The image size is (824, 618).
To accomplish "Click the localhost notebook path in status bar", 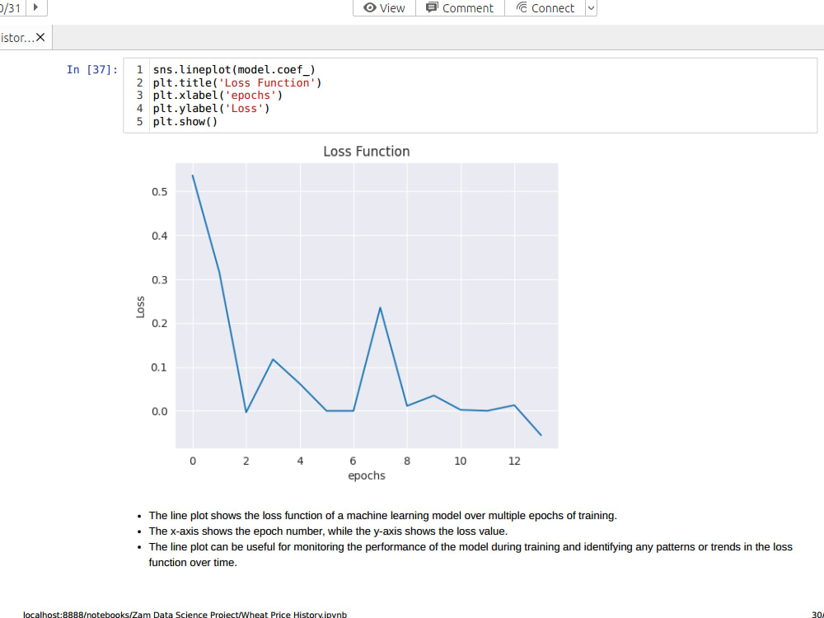I will (x=185, y=615).
